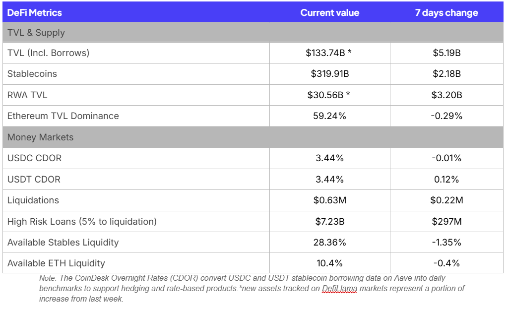
Task: Select the 59.24% dominance value
Action: [330, 116]
